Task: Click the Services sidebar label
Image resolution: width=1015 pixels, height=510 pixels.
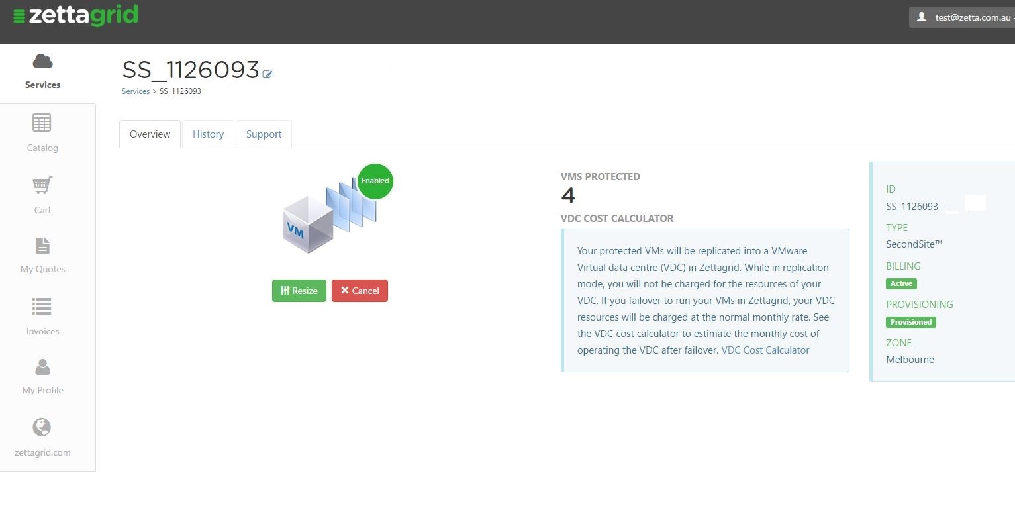Action: click(42, 85)
